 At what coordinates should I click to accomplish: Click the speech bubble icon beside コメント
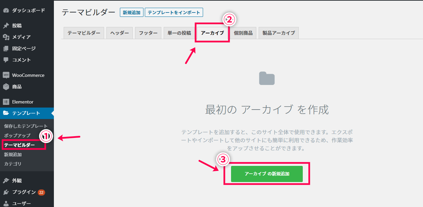click(6, 60)
